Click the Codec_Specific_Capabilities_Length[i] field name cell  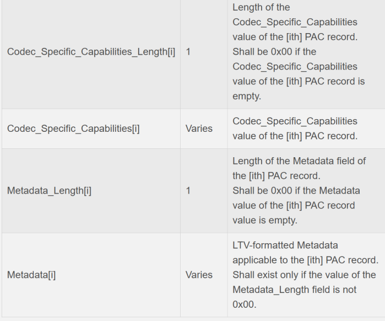pos(91,51)
